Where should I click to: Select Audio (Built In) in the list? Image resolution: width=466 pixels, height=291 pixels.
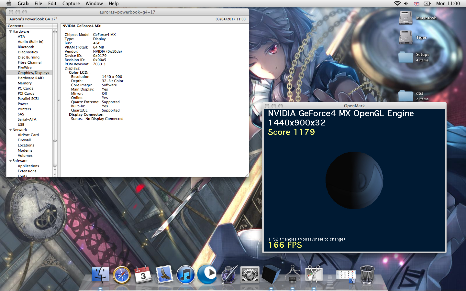click(30, 42)
